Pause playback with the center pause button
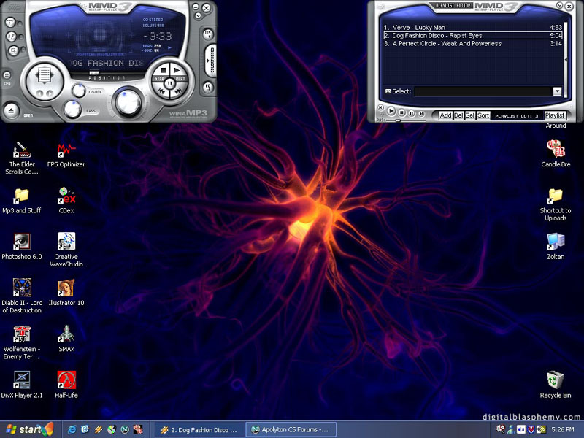The image size is (584, 438). [x=169, y=84]
